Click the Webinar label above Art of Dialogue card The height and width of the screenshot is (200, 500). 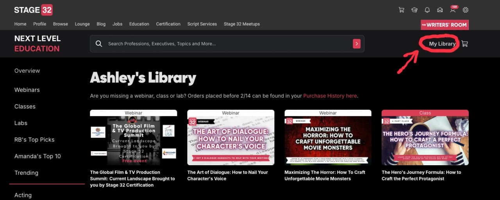(x=230, y=113)
